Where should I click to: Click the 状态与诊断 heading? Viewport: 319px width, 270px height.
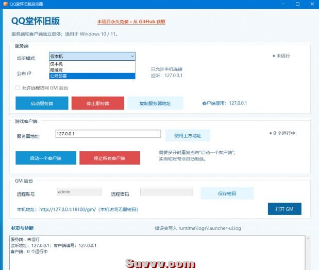tap(22, 228)
